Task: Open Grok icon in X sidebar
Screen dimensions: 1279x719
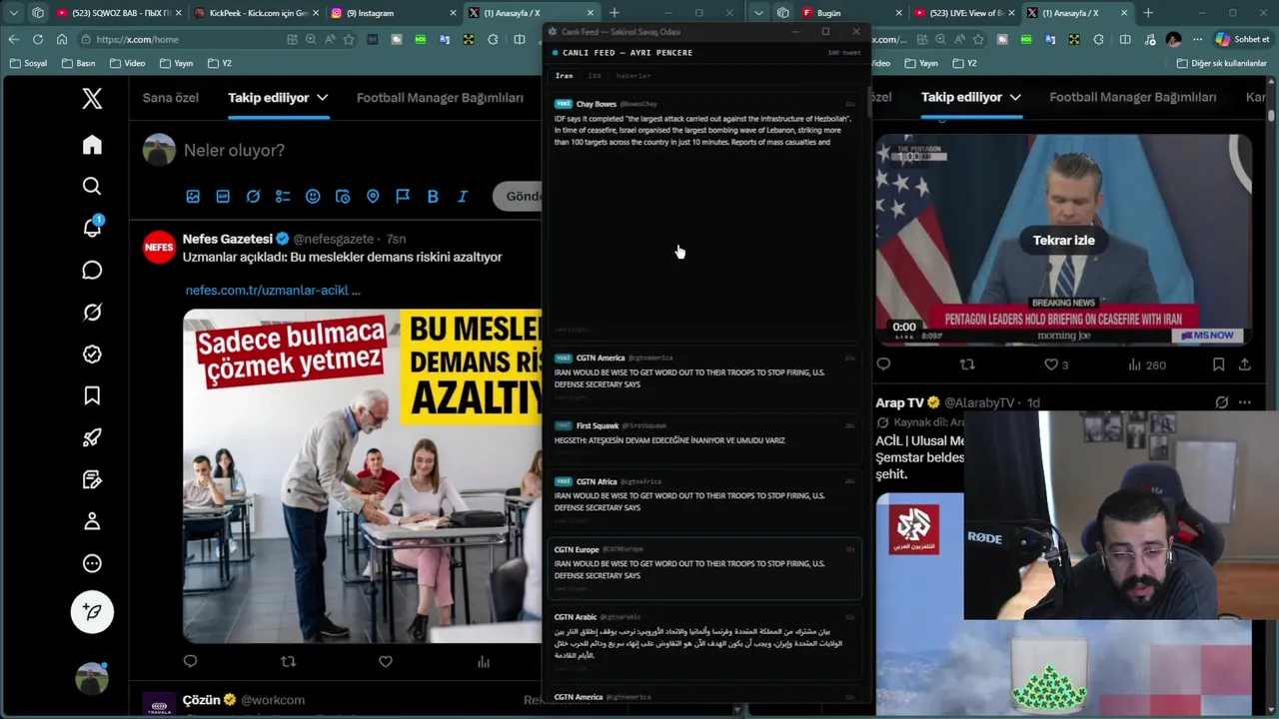Action: pyautogui.click(x=92, y=313)
